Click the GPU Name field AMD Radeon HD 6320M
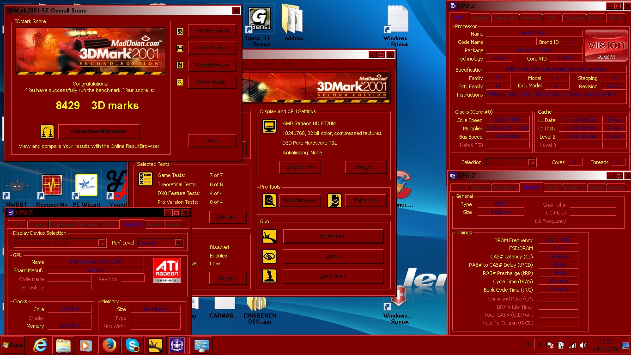This screenshot has width=631, height=355. 96,262
